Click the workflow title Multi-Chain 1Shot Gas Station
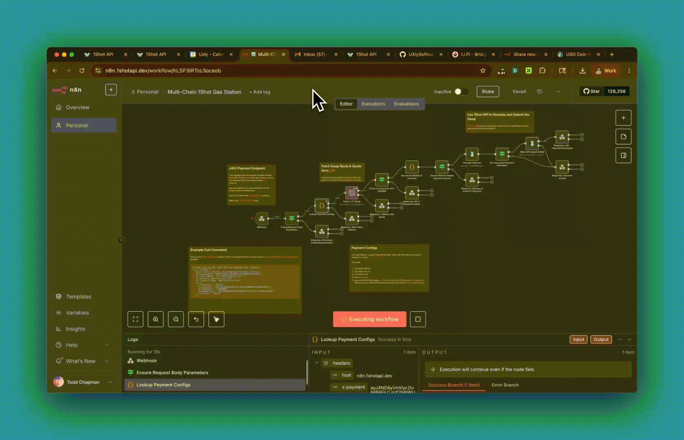Viewport: 684px width, 440px height. point(204,92)
